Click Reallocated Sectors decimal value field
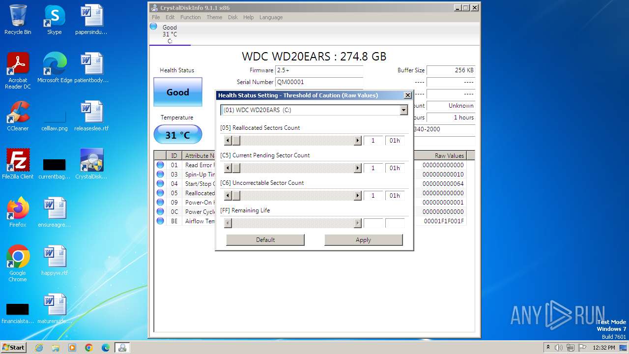Screen dimensions: 629x354 373,141
